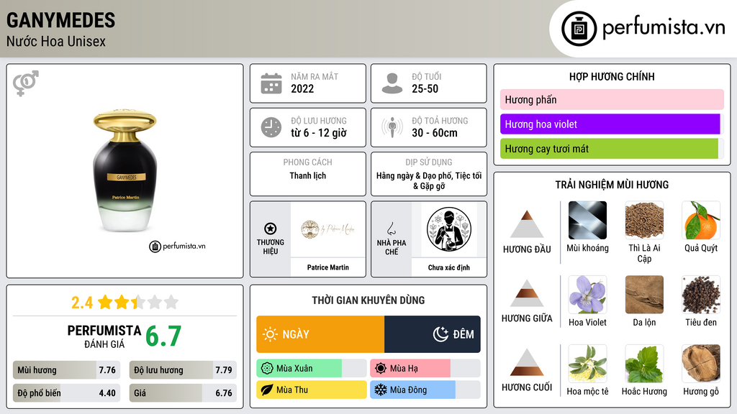Click the Hoa mộc tê note image
The width and height of the screenshot is (737, 414).
(587, 363)
